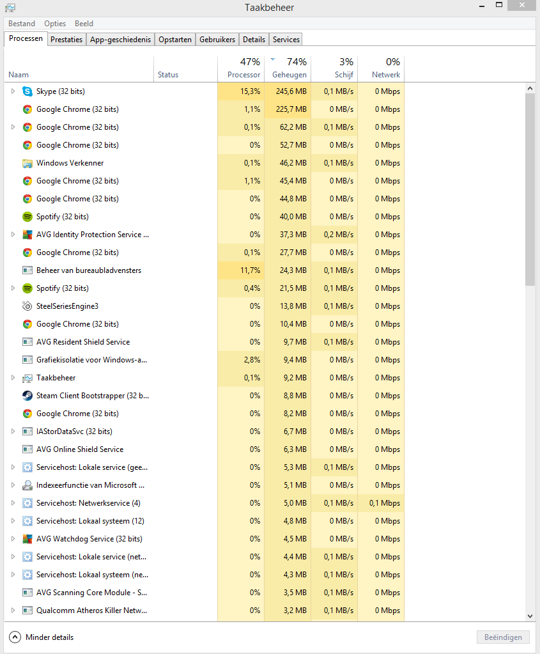Click the Qualcomm Atheros Killer icon

click(27, 611)
